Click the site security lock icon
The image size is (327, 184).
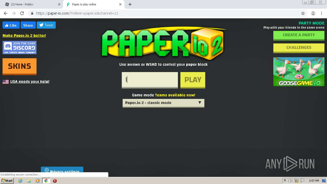coord(32,13)
